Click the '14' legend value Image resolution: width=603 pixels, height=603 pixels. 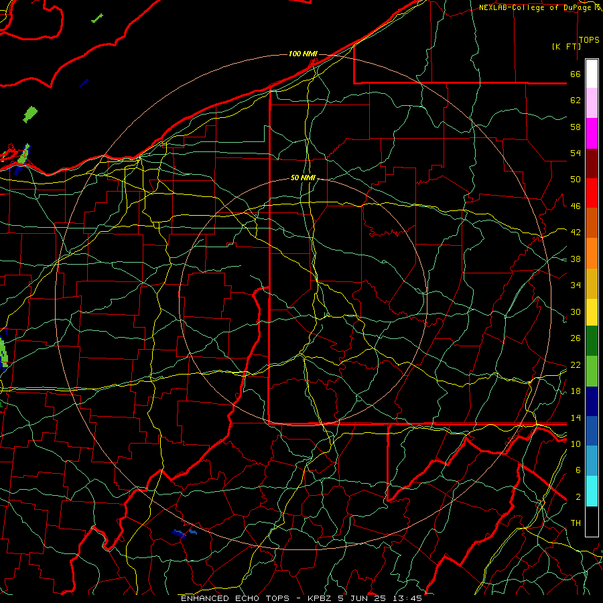[576, 417]
